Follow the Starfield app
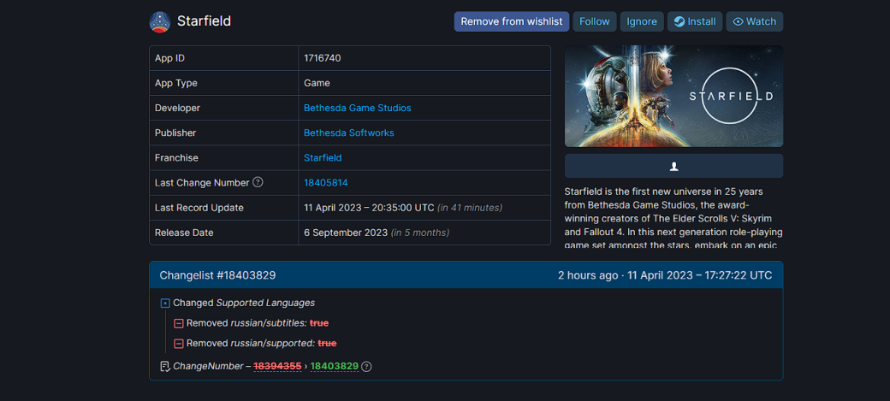The width and height of the screenshot is (890, 401). point(594,21)
